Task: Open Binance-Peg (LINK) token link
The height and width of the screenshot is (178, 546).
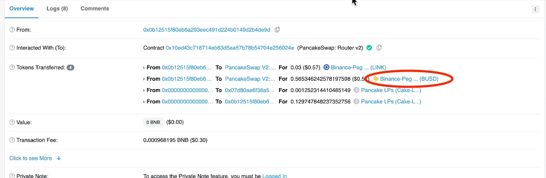Action: pyautogui.click(x=358, y=68)
